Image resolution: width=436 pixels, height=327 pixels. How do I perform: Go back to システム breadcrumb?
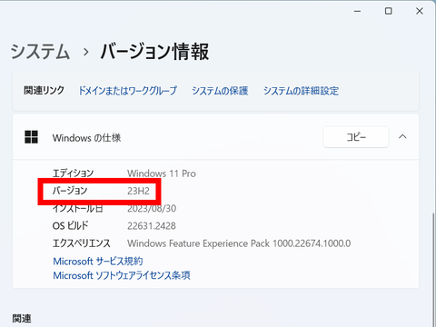(x=40, y=51)
